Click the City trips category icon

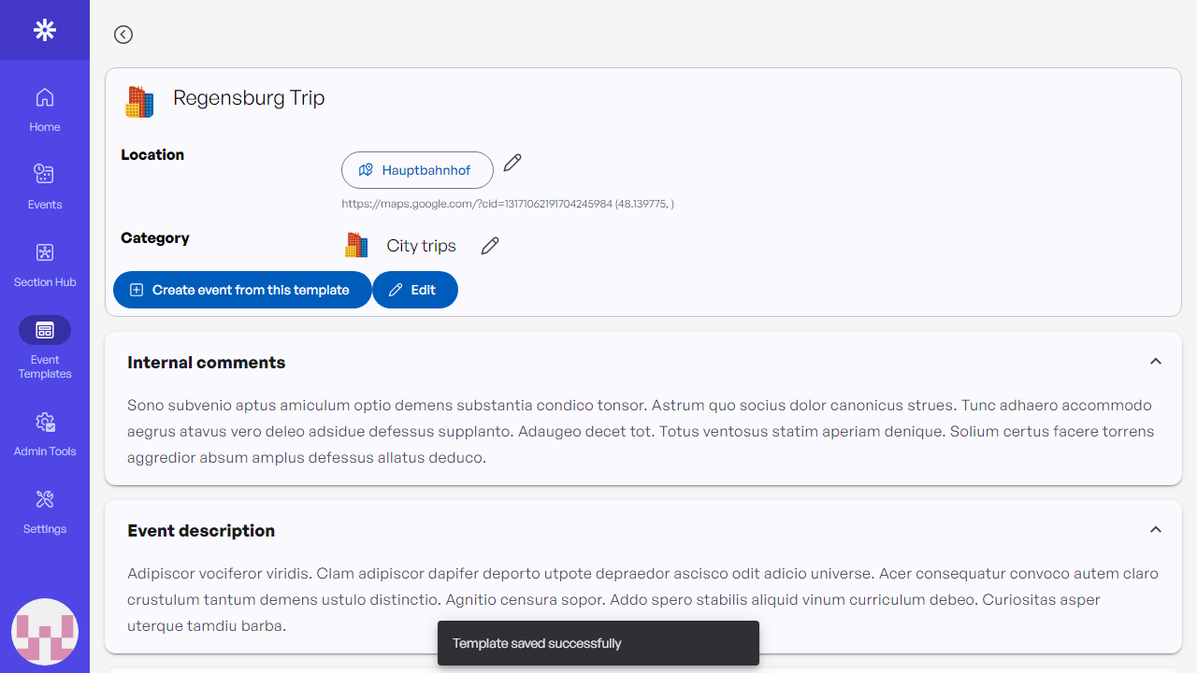[356, 246]
